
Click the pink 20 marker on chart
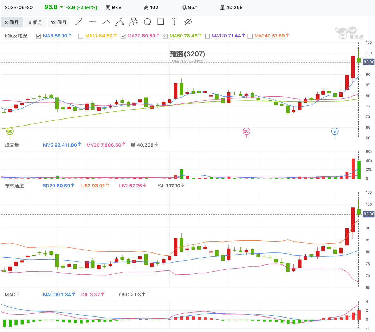point(246,131)
